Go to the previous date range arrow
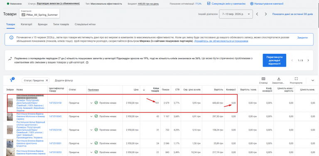Viewport: 319px width, 156px height. (257, 14)
